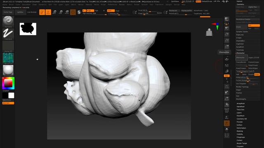Toggle the Xyz rotation mode
Image resolution: width=264 pixels, height=148 pixels.
[x=226, y=76]
